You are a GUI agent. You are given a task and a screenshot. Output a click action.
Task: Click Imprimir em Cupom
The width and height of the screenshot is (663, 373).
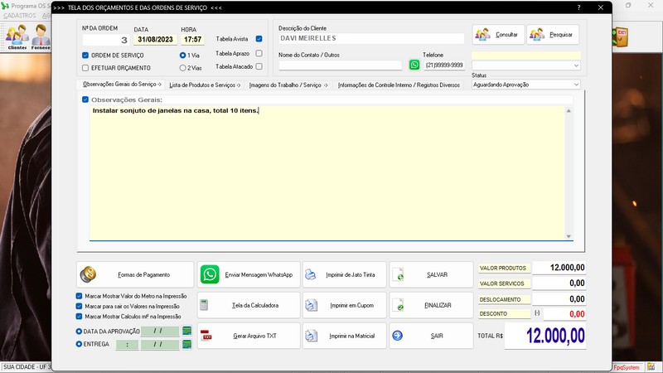345,305
